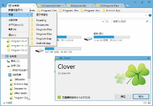Switch to the D:\Program Files tab
The width and height of the screenshot is (153, 106).
pos(110,6)
